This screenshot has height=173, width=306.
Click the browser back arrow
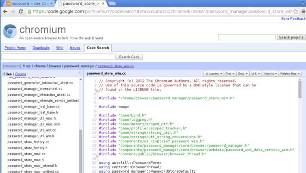(5, 11)
